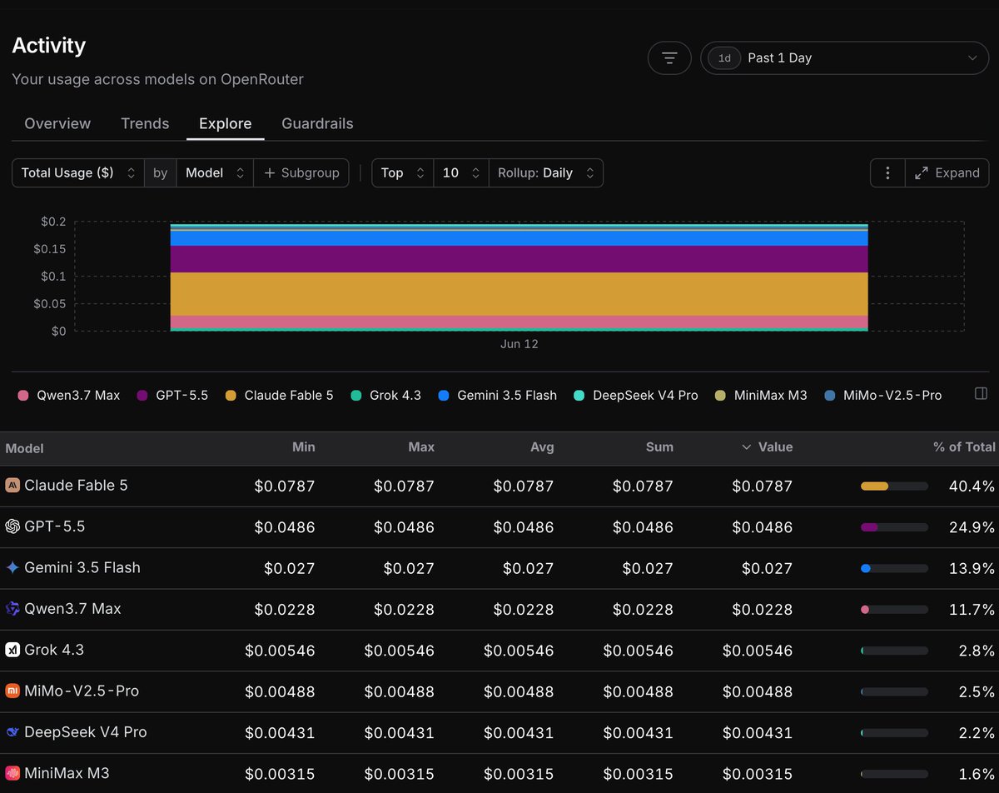Image resolution: width=999 pixels, height=793 pixels.
Task: Sort by the Min column header
Action: coord(303,447)
